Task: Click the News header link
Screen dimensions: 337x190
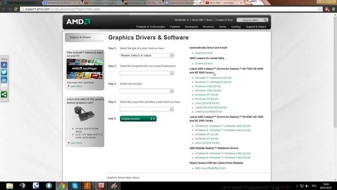Action: tap(210, 20)
